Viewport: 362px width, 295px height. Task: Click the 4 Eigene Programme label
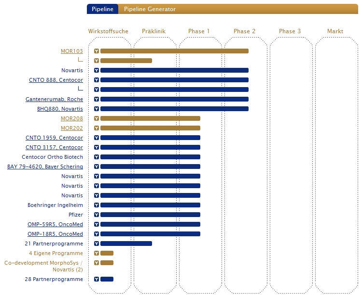(56, 253)
